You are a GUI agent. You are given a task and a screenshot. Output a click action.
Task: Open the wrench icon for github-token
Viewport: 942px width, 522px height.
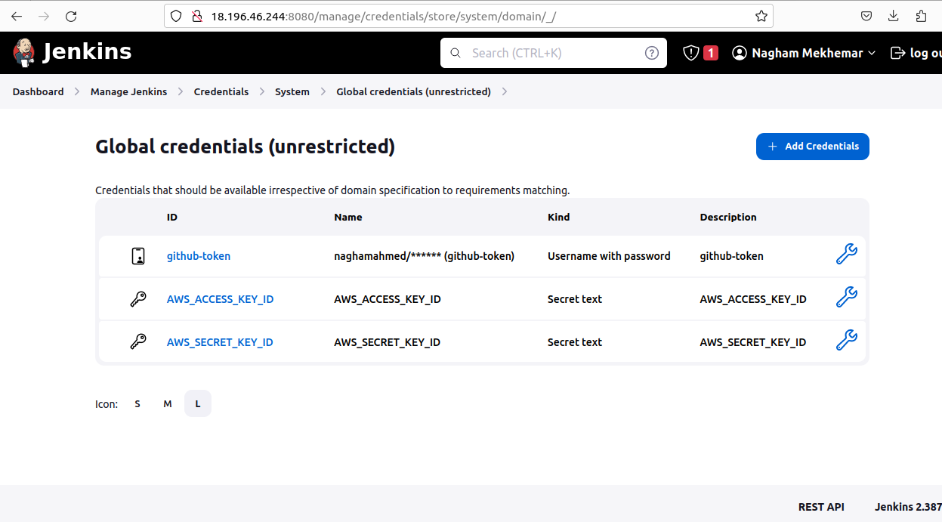[x=846, y=255]
